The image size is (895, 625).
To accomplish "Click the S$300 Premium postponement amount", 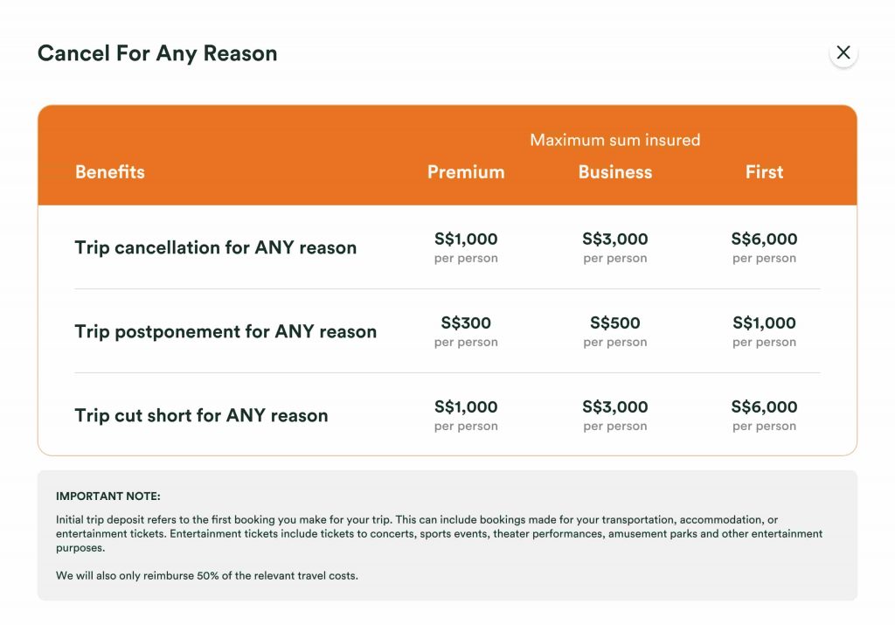I will tap(466, 323).
